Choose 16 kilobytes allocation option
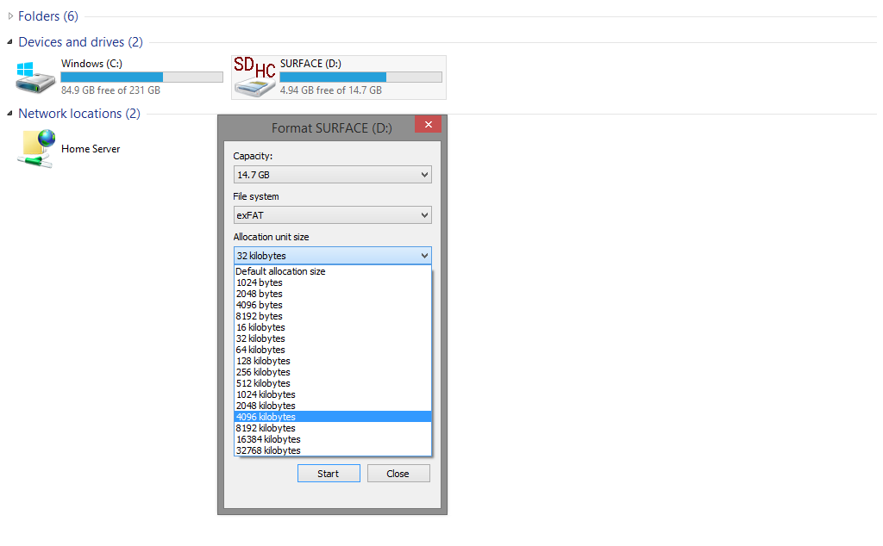The image size is (883, 546). (x=332, y=327)
